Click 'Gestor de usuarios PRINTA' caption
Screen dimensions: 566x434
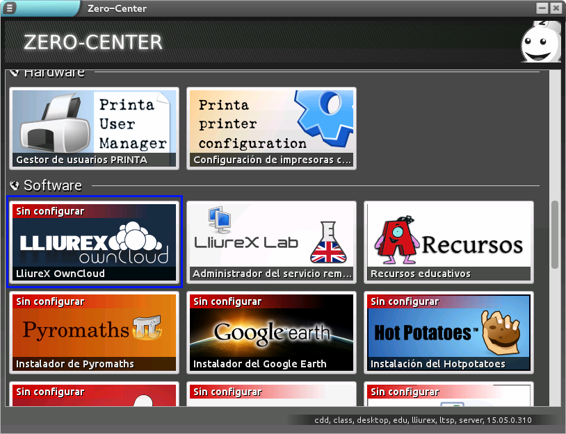click(81, 160)
